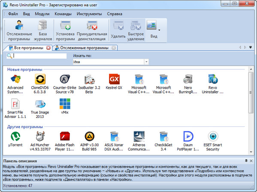The height and width of the screenshot is (192, 257).
Task: Open the Инструменты menu
Action: [89, 14]
